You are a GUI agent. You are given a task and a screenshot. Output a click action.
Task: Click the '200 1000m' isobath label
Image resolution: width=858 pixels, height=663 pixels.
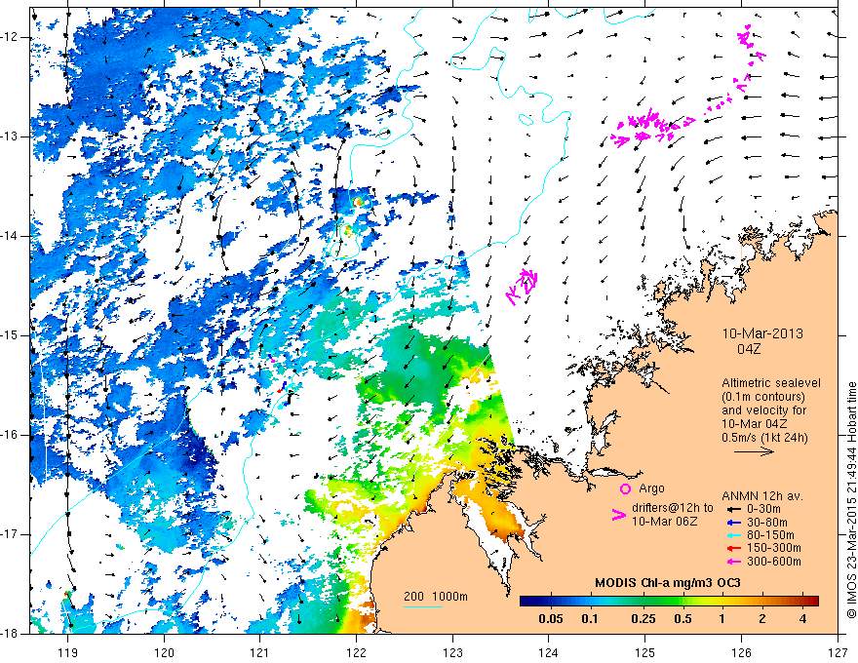[436, 597]
